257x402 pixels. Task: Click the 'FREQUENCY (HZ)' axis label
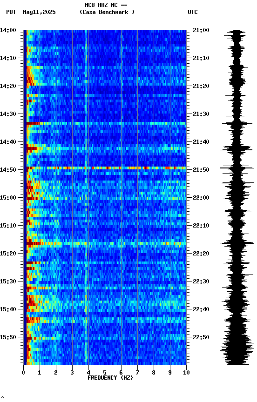click(110, 378)
